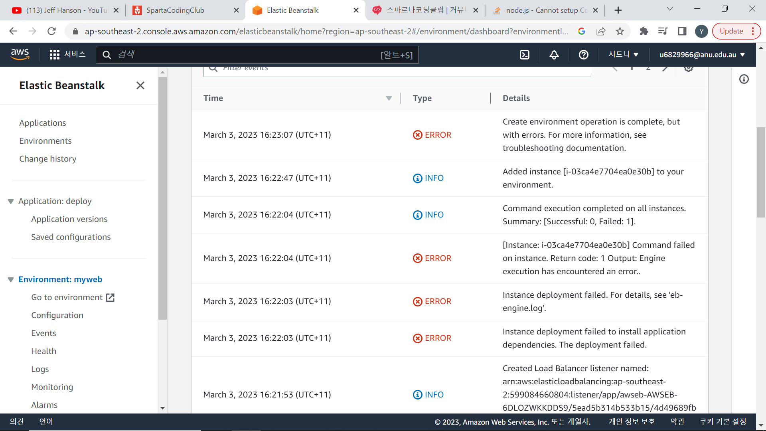The image size is (766, 431).
Task: Open Logs in the sidebar
Action: 40,369
